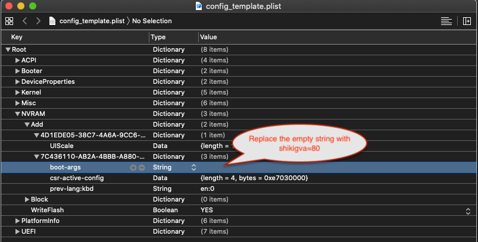Remove the boot-args row with minus

pyautogui.click(x=142, y=168)
